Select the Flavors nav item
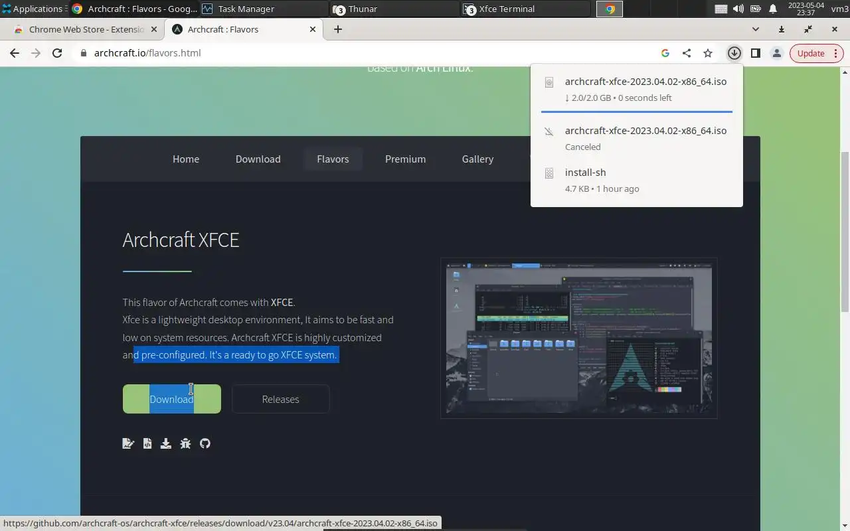 pos(333,159)
